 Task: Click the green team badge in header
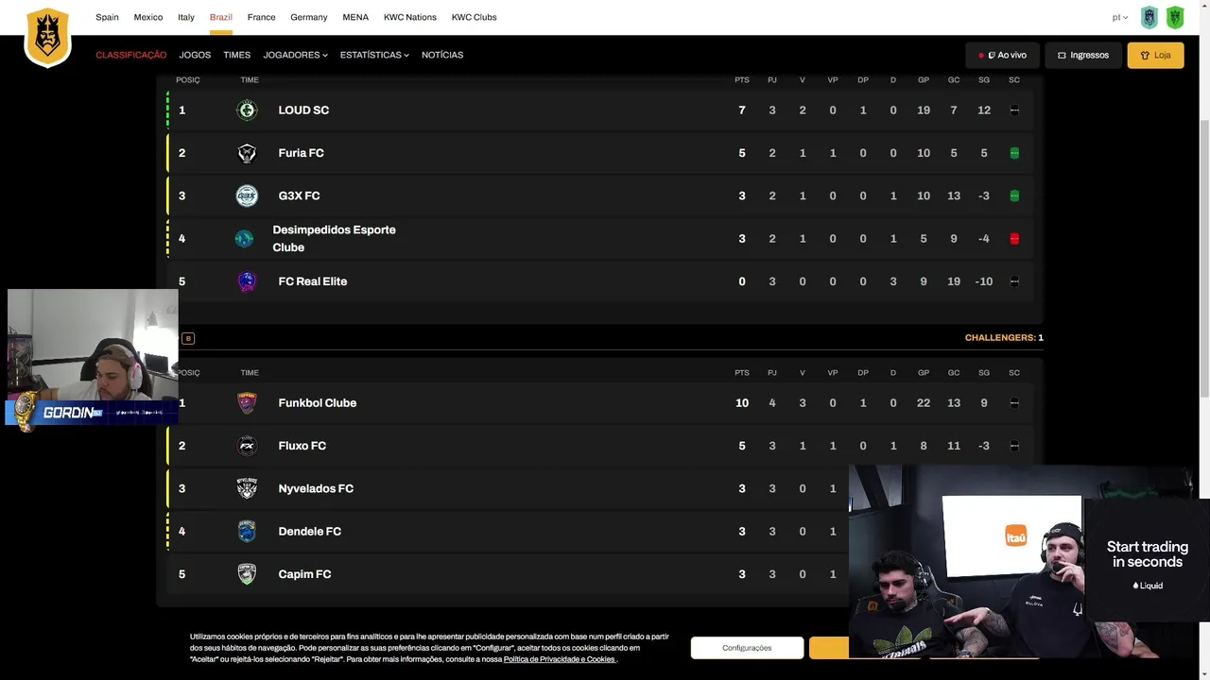[1175, 17]
